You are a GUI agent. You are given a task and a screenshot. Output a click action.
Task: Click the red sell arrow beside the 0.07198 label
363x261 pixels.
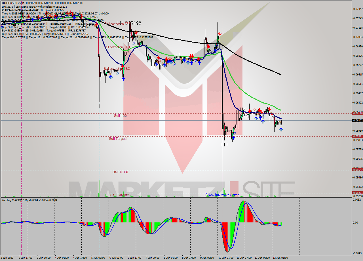136,32
